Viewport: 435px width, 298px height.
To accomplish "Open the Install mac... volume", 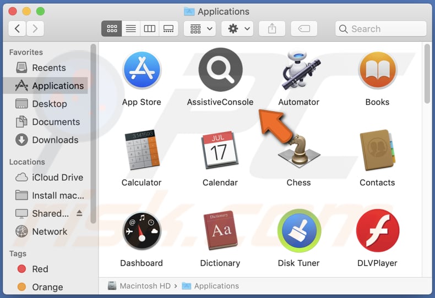I will [46, 195].
